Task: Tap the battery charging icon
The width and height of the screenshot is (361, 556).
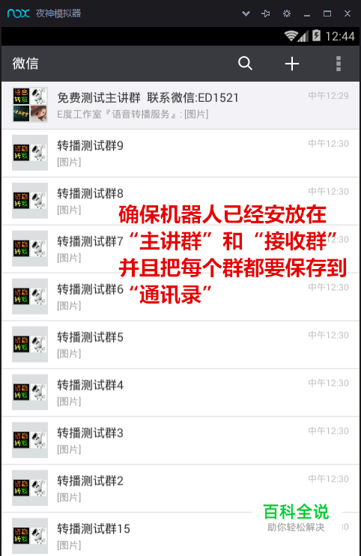Action: 316,35
